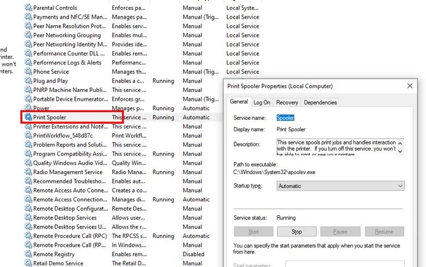Select the Power service gear icon
Screen dimensions: 426x267
point(28,108)
